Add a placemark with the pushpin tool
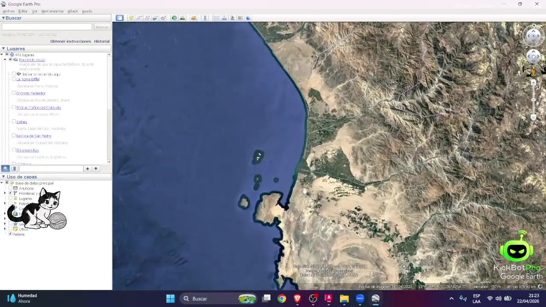This screenshot has width=546, height=307. pos(131,18)
